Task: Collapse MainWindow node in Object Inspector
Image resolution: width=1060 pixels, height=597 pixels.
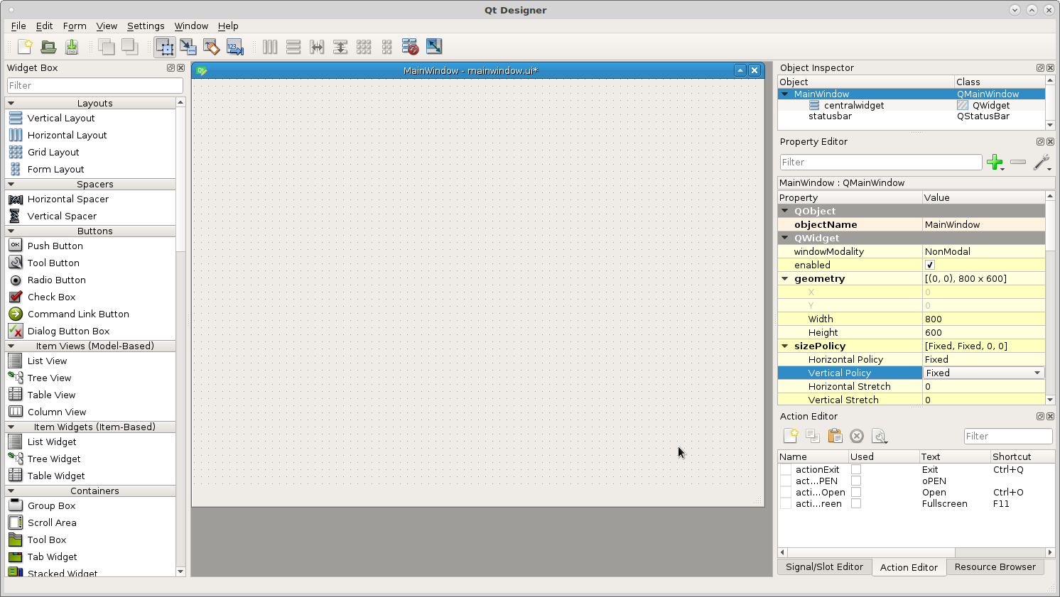Action: 785,94
